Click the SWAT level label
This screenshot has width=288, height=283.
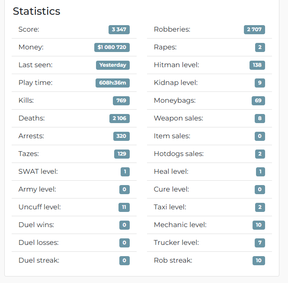[x=38, y=172]
